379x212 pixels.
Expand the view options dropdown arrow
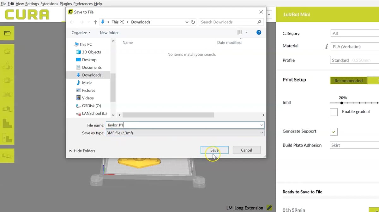click(246, 32)
